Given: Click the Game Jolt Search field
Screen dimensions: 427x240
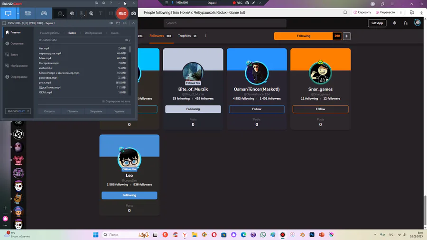Looking at the screenshot, I should pyautogui.click(x=225, y=23).
